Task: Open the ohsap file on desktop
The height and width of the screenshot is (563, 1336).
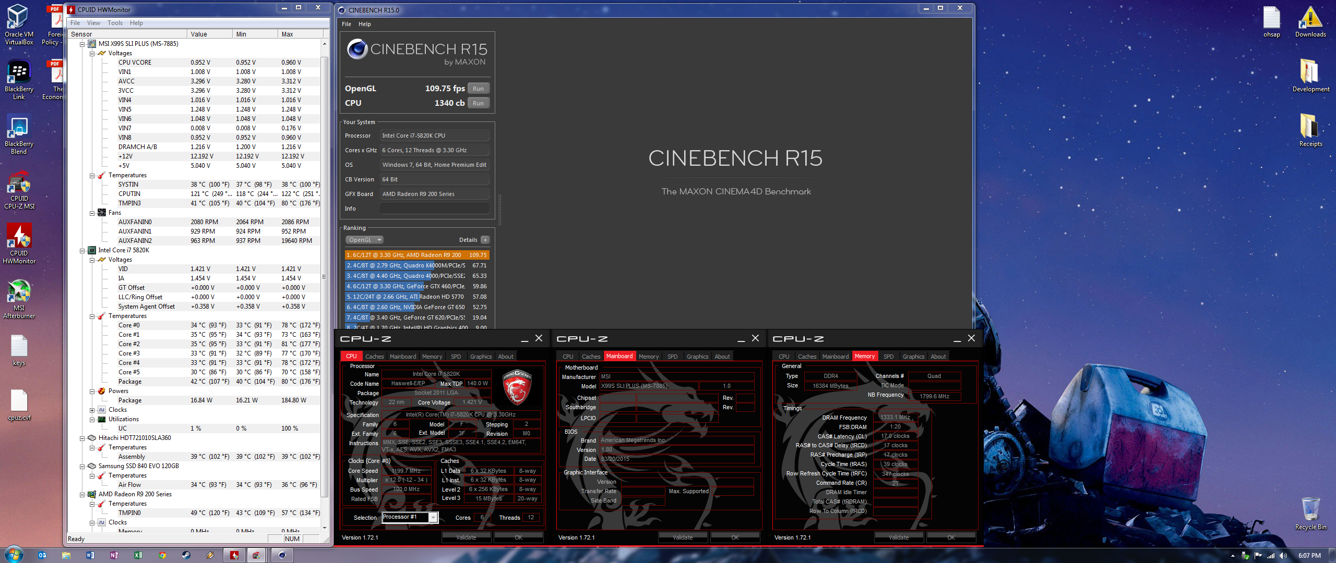Action: point(1271,22)
